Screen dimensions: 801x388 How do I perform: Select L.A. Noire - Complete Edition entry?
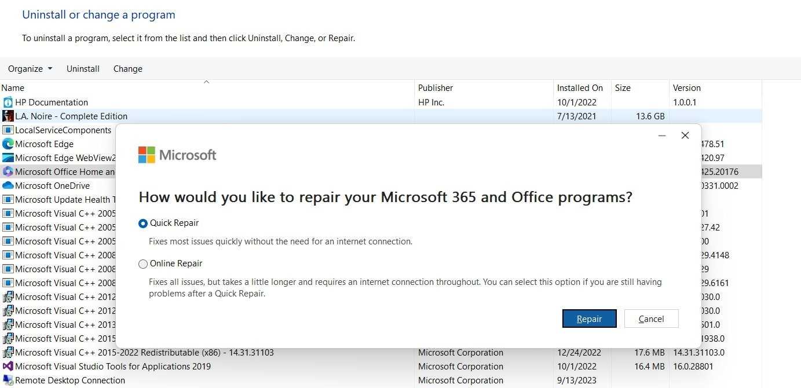(x=71, y=116)
